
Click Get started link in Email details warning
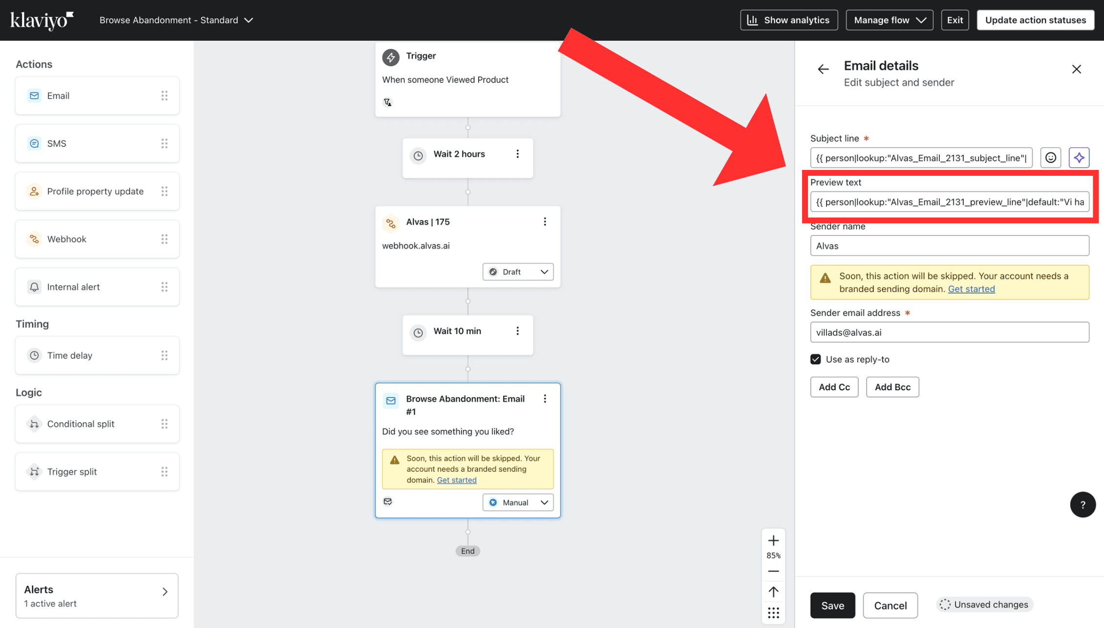[971, 289]
